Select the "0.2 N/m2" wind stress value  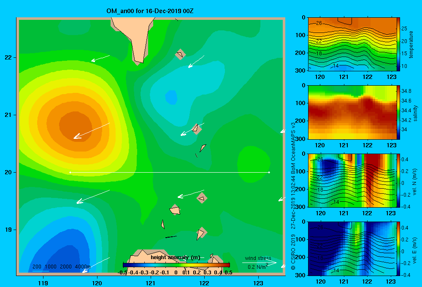coord(258,267)
